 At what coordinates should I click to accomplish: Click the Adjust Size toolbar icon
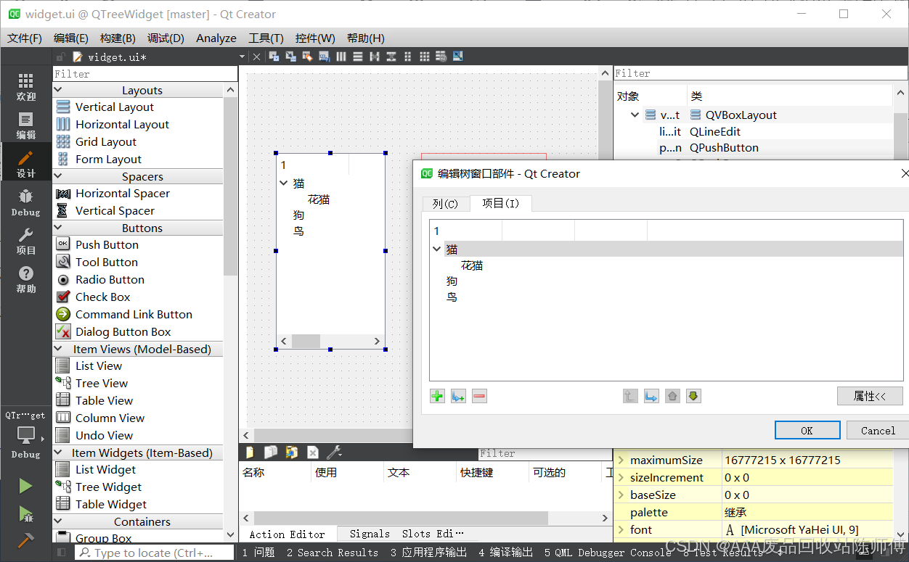tap(458, 57)
